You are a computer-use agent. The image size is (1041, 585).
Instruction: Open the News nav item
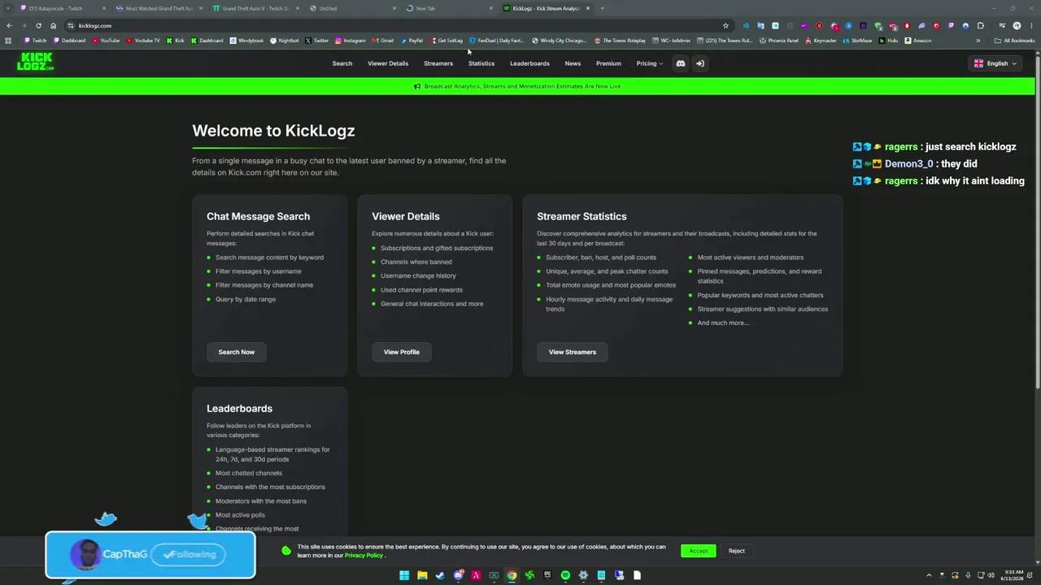[x=573, y=63]
